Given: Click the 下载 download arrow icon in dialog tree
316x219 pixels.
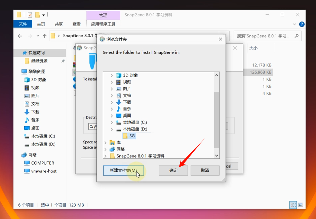Looking at the screenshot, I should 118,102.
